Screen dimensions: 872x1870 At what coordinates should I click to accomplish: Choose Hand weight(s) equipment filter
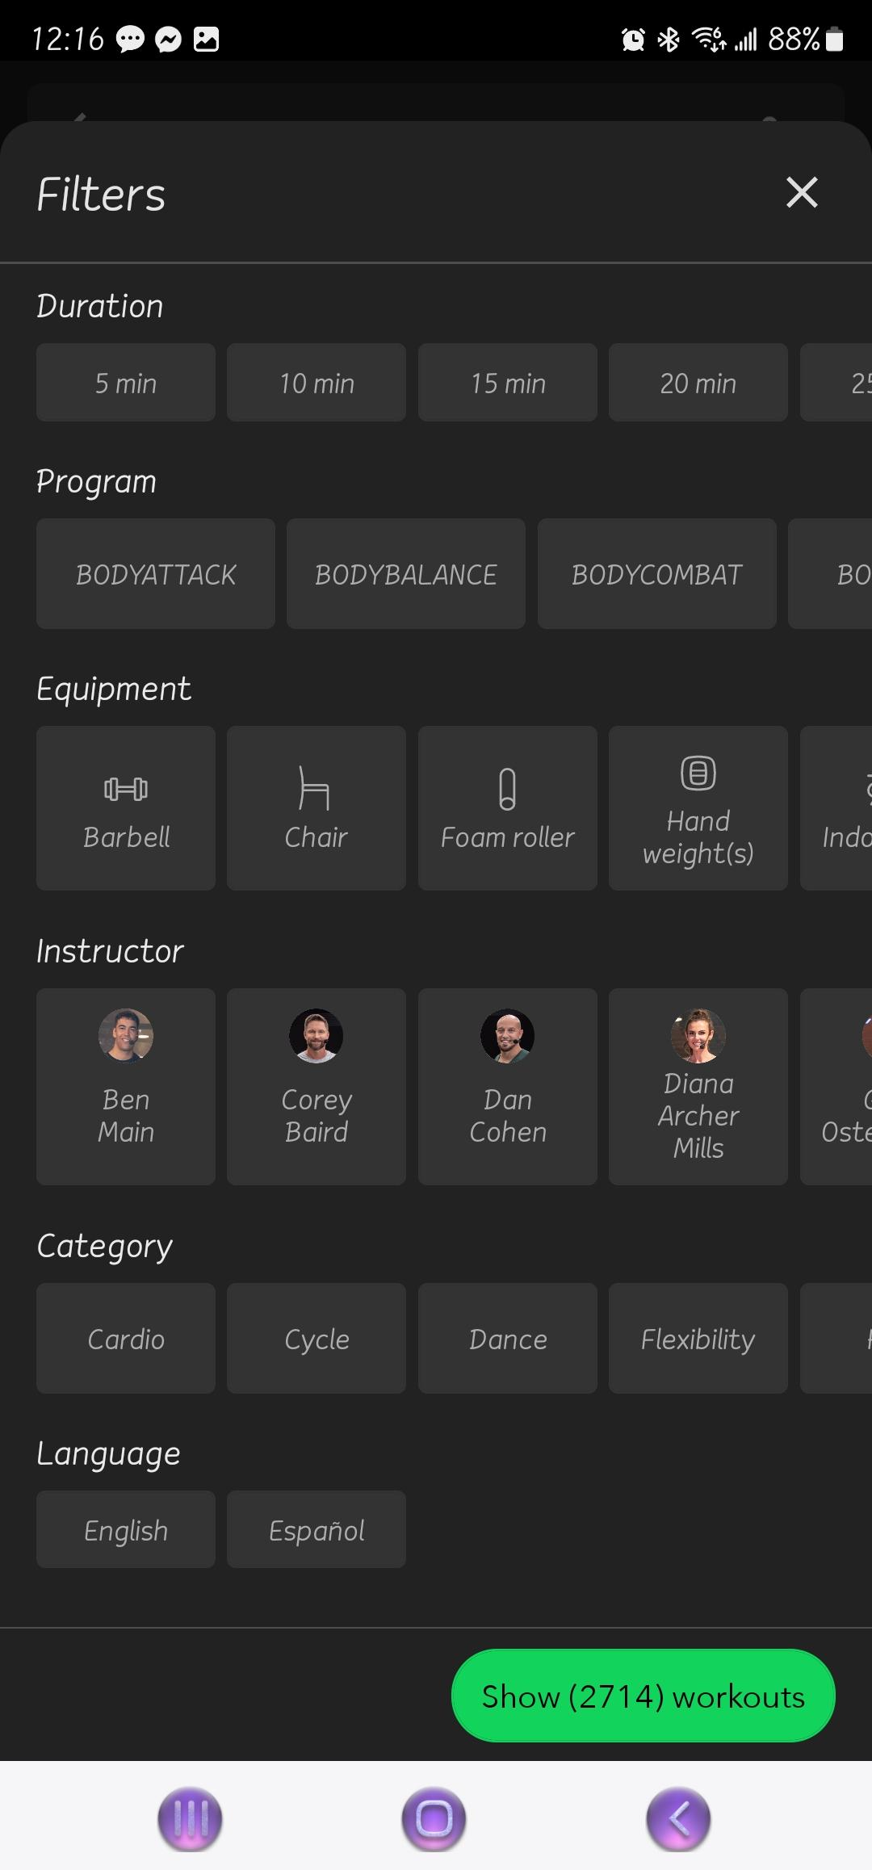pyautogui.click(x=698, y=808)
